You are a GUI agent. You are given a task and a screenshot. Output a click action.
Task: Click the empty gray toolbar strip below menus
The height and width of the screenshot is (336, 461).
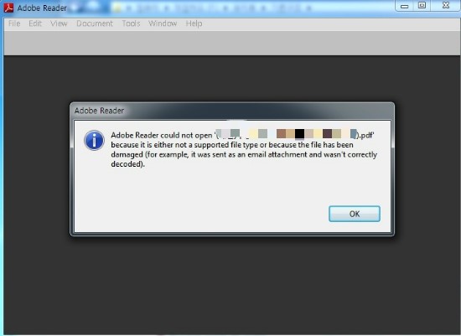231,43
